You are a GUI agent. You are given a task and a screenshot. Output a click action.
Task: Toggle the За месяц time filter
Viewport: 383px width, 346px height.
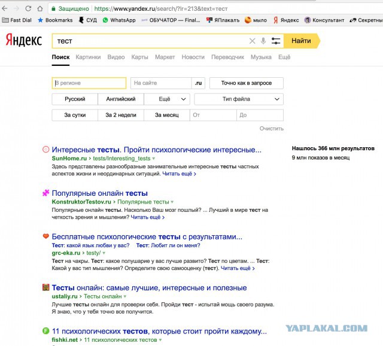(166, 115)
